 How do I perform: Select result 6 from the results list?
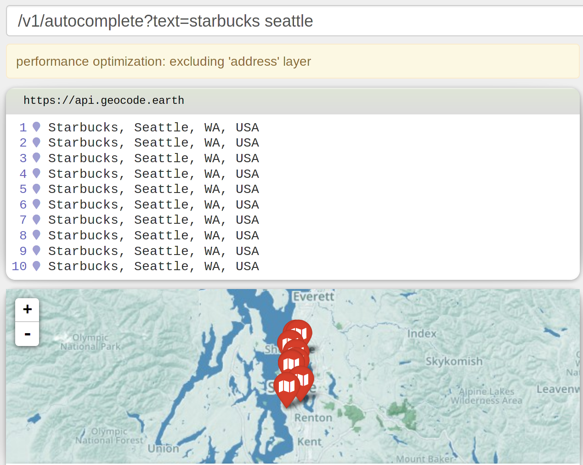pyautogui.click(x=153, y=204)
